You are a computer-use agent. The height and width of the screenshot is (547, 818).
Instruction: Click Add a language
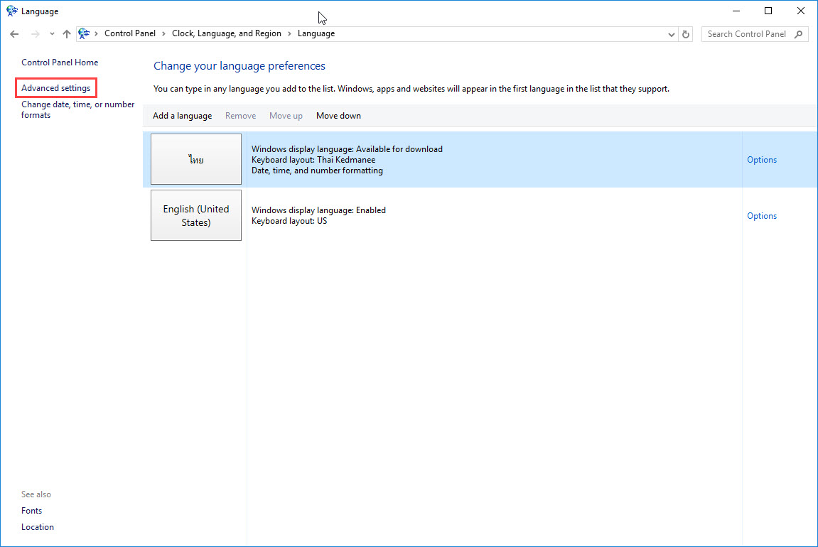pyautogui.click(x=182, y=115)
